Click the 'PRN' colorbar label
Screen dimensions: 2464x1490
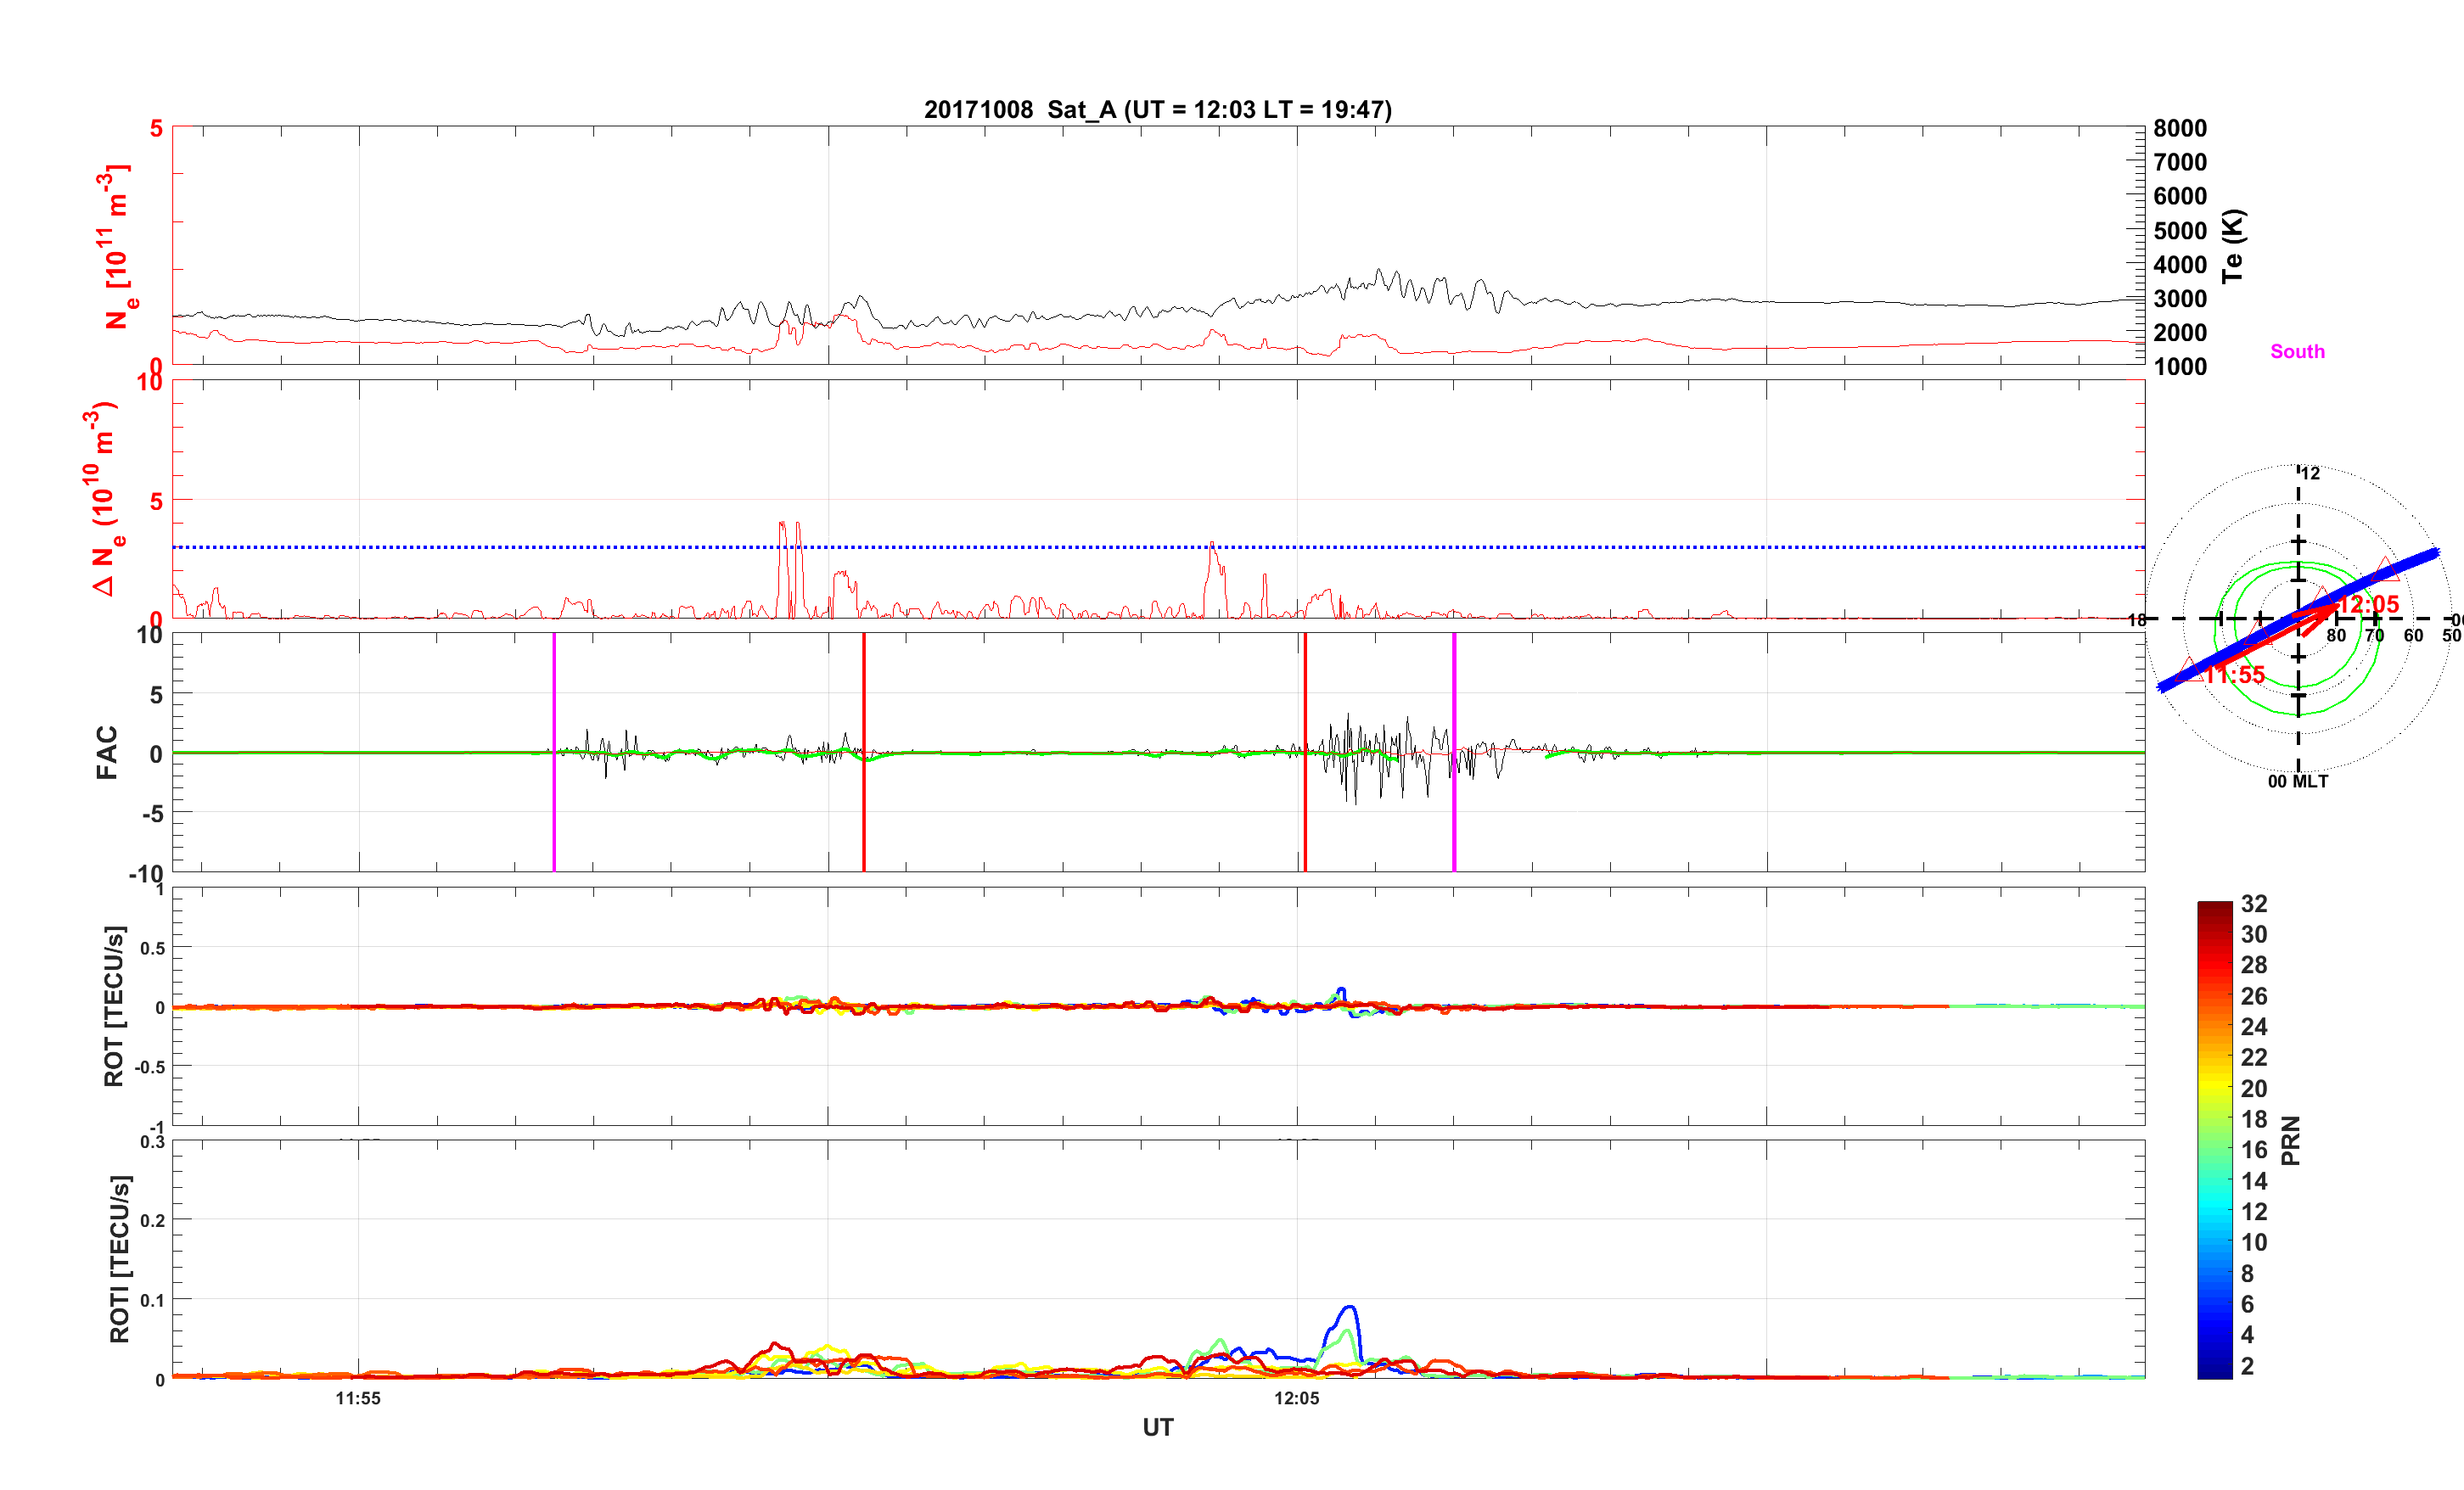coord(2291,1140)
